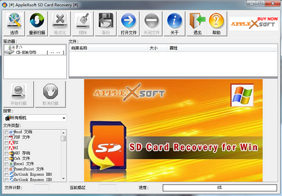Open the 选项 options toolbar icon

coord(14,24)
